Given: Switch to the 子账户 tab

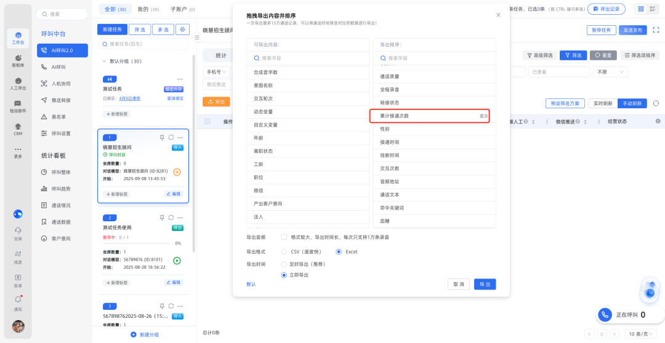Looking at the screenshot, I should click(182, 9).
